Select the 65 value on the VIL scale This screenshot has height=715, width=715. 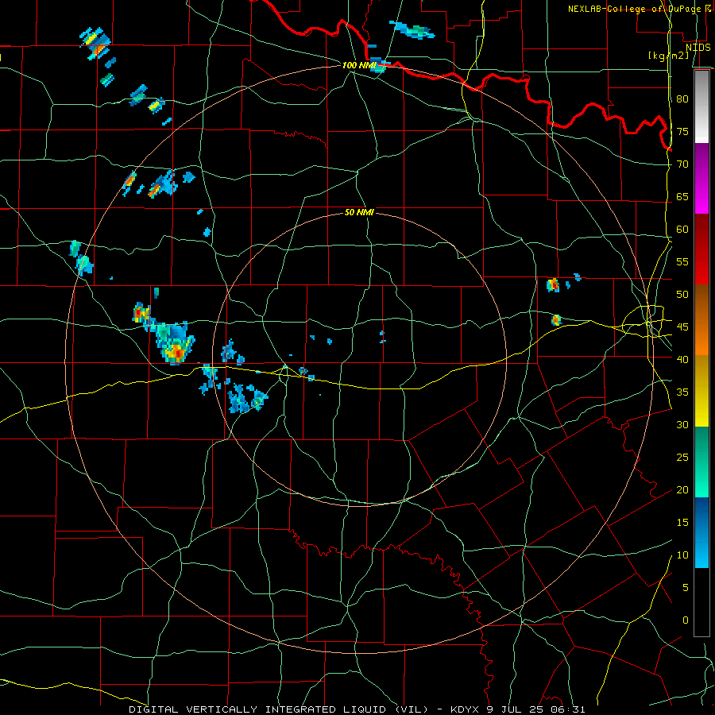click(682, 196)
